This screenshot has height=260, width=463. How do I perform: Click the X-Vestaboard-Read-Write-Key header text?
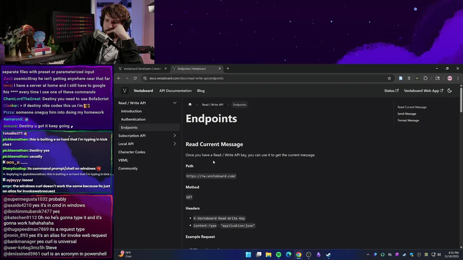point(219,218)
